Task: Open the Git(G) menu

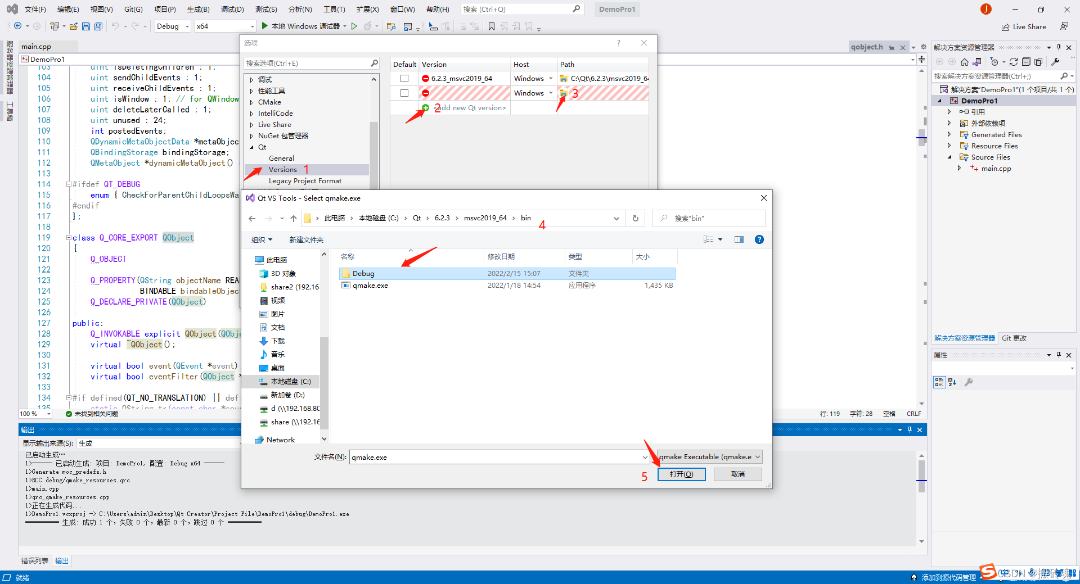Action: coord(133,10)
